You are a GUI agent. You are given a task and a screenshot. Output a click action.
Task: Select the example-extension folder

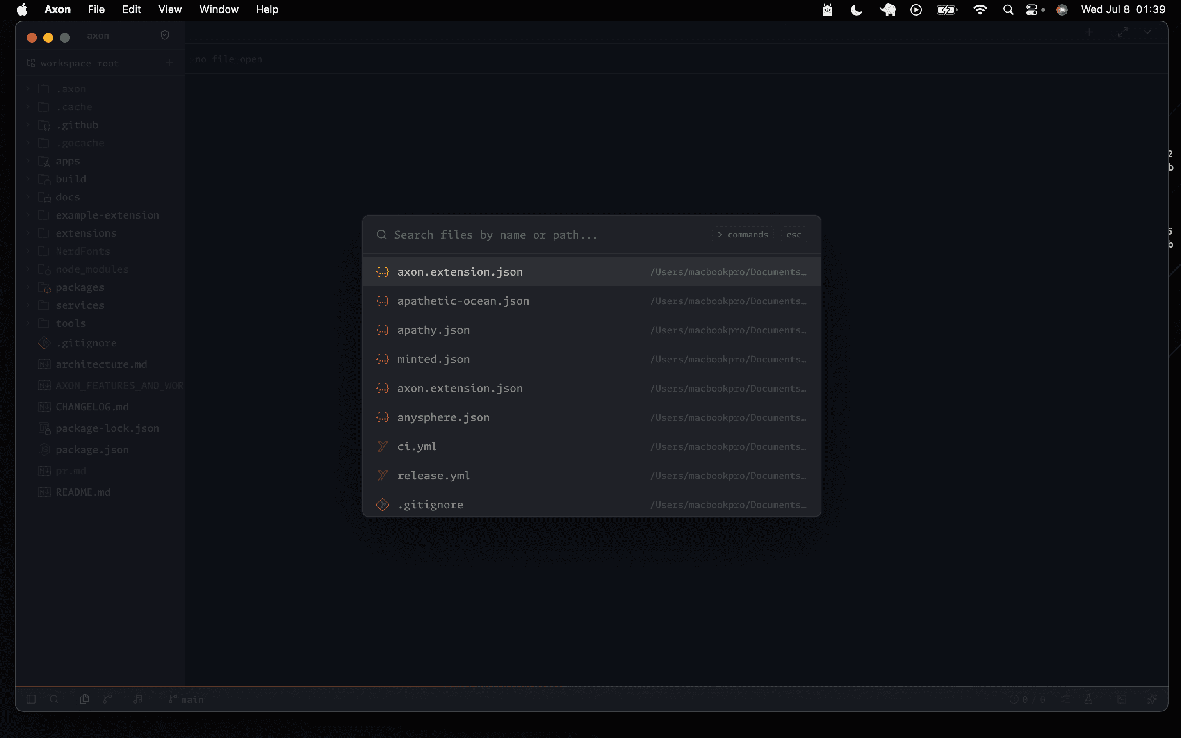coord(100,215)
